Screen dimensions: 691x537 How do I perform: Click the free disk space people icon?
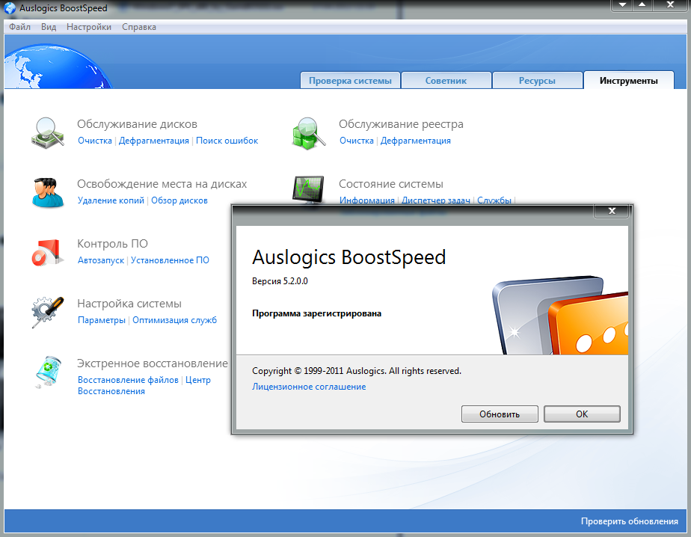tap(47, 193)
